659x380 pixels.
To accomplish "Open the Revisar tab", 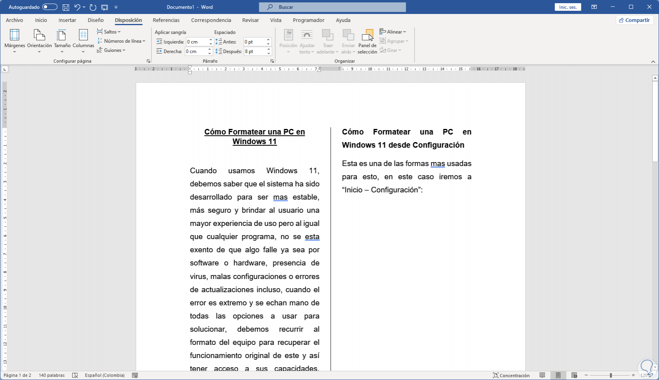I will point(250,20).
